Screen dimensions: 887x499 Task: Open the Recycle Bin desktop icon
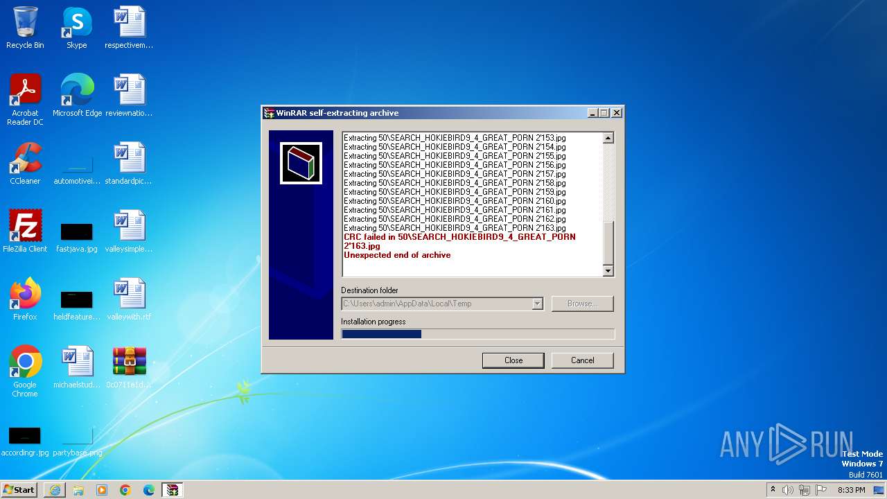25,28
